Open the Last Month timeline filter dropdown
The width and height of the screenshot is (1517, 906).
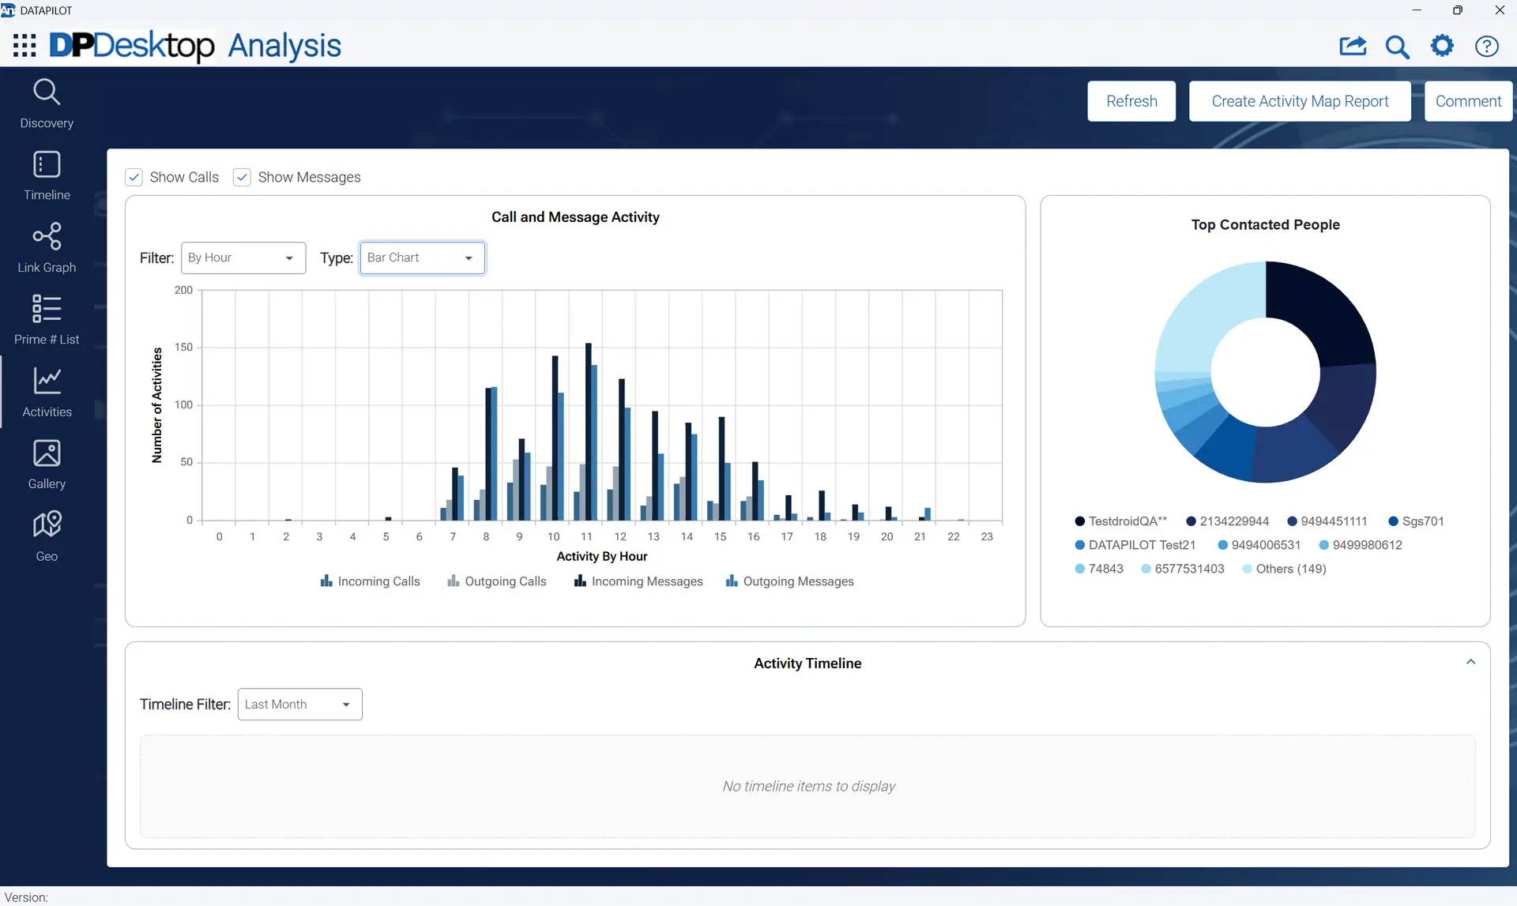click(x=300, y=705)
